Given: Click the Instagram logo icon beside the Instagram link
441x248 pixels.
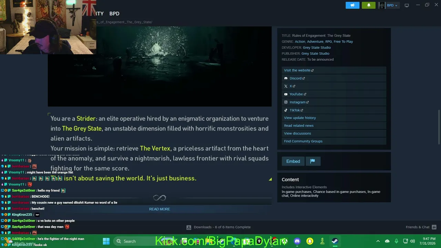Looking at the screenshot, I should point(286,102).
